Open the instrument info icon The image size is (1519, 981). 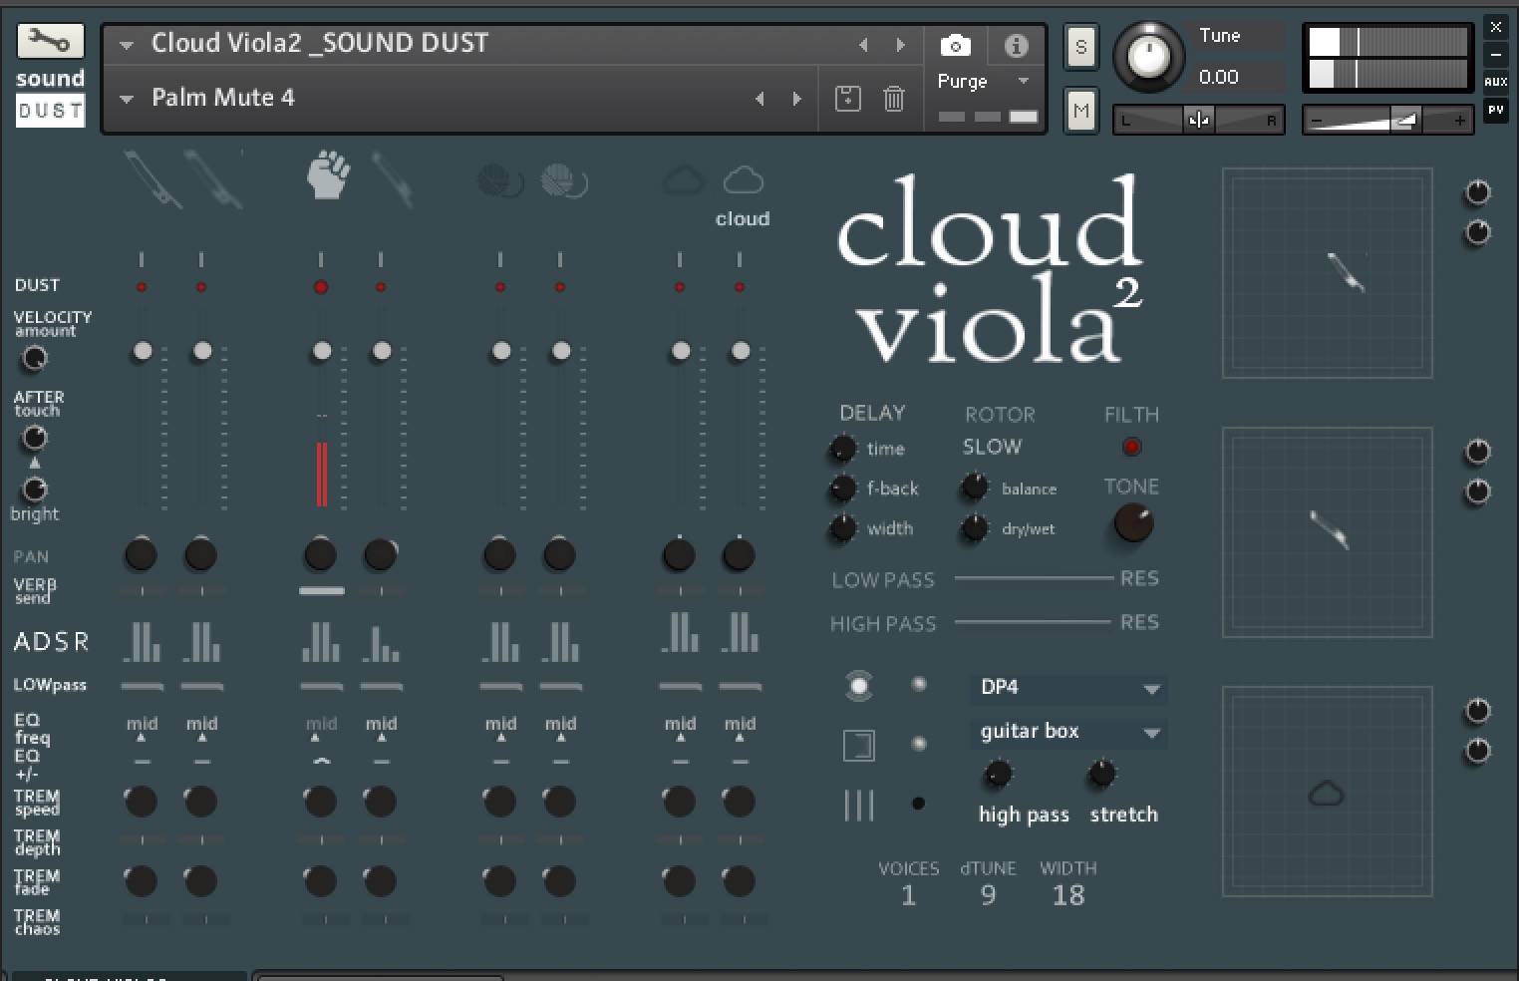(x=1016, y=45)
